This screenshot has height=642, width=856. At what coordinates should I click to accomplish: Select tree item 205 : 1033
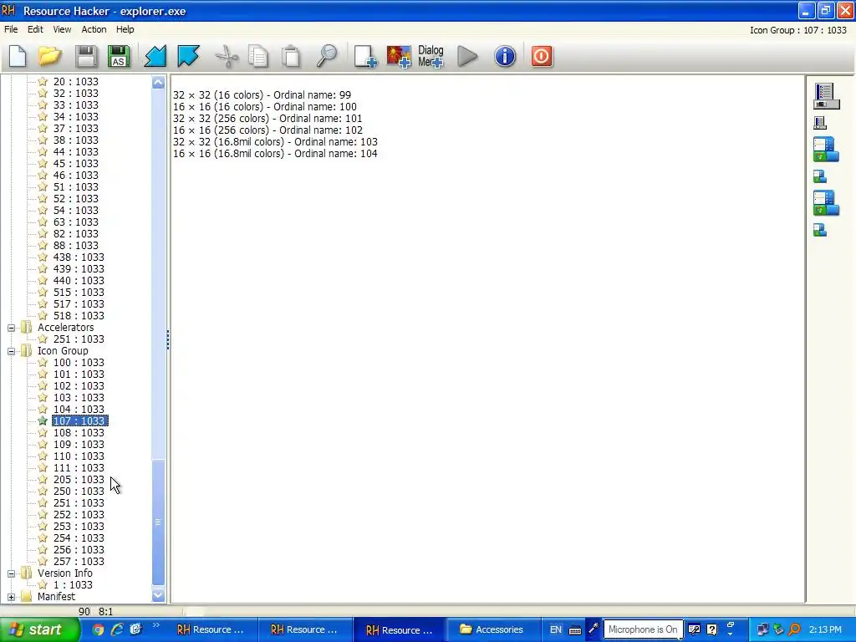[79, 479]
